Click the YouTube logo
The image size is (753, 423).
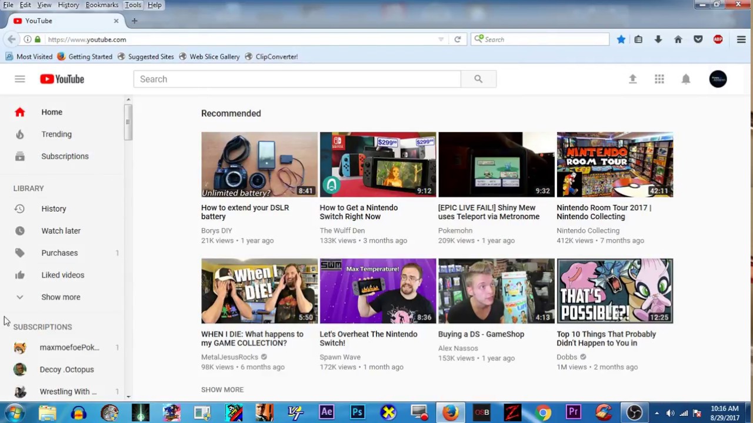tap(62, 79)
